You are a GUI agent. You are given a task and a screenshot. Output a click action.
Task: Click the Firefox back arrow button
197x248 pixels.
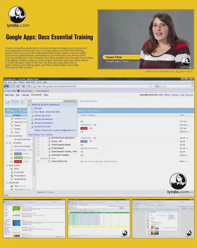6,86
